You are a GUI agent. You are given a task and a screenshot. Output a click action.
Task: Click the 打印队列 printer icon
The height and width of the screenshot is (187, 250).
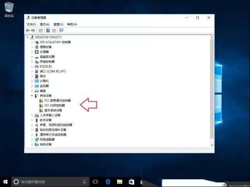[x=37, y=67]
